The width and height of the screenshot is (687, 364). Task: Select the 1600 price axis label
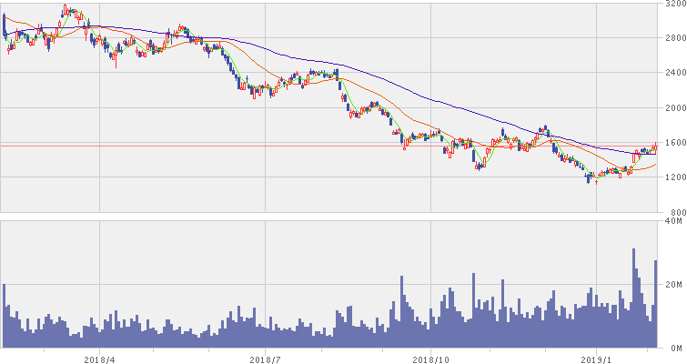[672, 143]
